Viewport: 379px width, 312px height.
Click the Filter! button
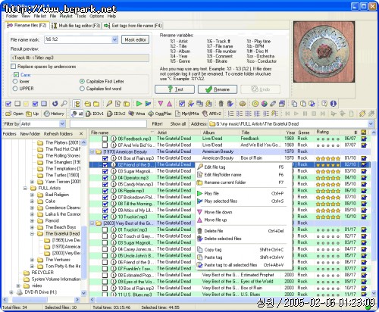click(157, 124)
